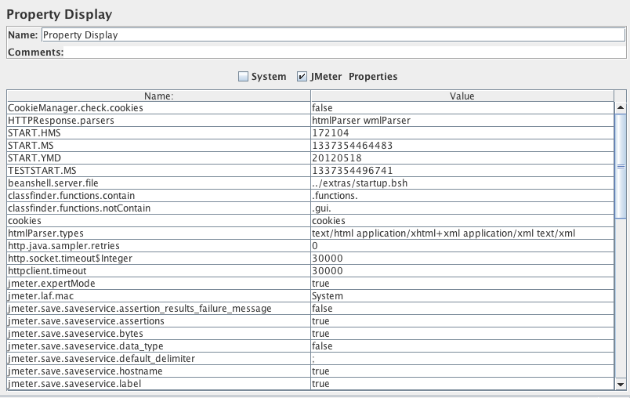
Task: Select the TESTSTART.MS property row
Action: pyautogui.click(x=158, y=171)
